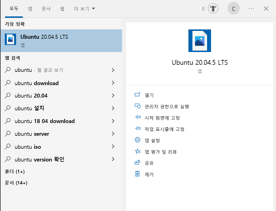Click suggestion text 'ubuntu version 확인'

pos(40,159)
